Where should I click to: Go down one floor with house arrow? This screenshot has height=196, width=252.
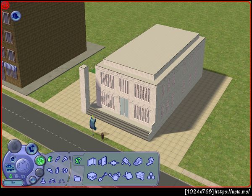[10, 170]
